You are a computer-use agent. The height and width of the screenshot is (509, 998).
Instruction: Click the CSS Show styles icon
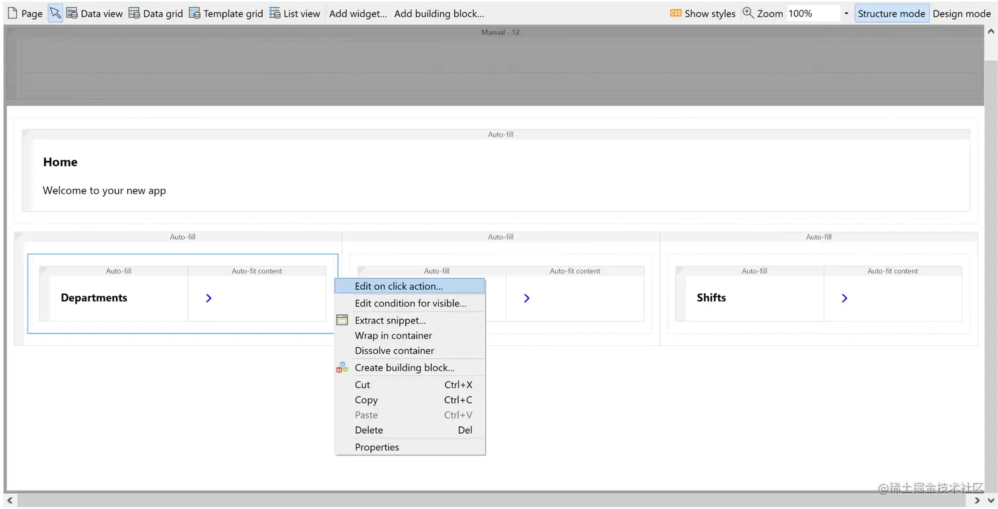[676, 13]
